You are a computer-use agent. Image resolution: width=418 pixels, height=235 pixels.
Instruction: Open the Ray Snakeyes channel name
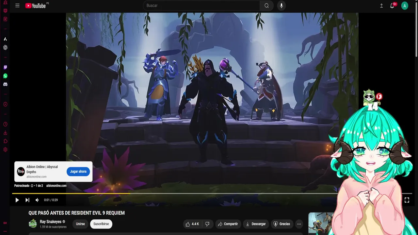[x=51, y=222]
